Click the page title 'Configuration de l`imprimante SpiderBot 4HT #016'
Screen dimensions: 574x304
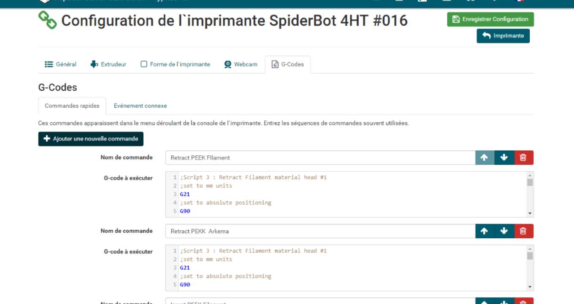[235, 21]
